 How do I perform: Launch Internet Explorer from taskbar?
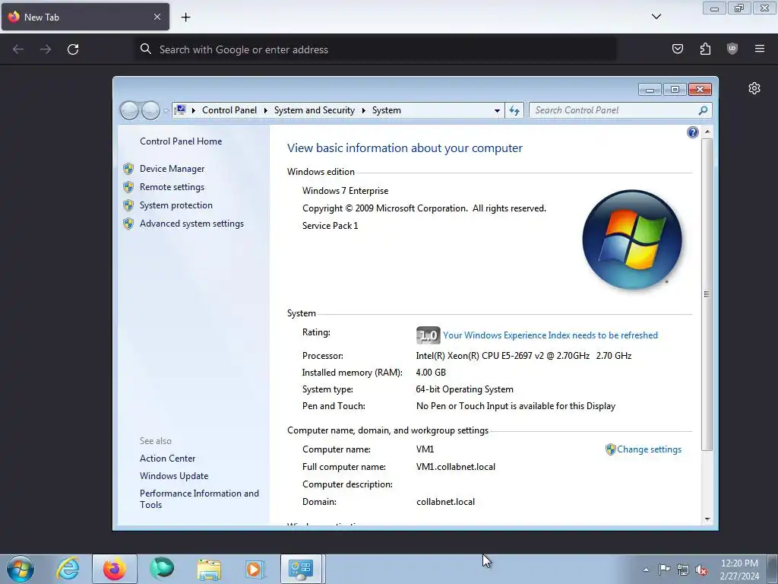tap(68, 569)
